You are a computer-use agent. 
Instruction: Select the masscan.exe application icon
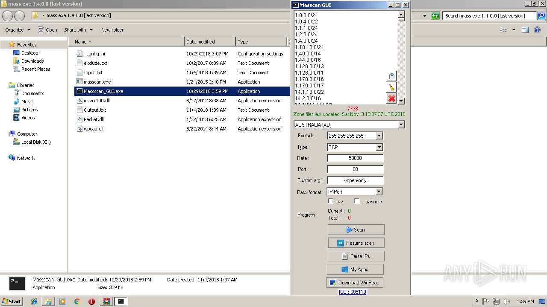79,82
